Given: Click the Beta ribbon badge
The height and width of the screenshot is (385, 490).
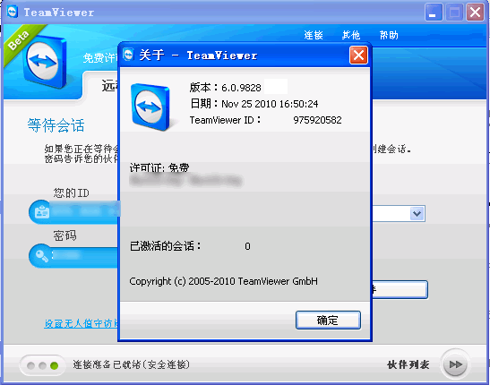Looking at the screenshot, I should point(20,41).
